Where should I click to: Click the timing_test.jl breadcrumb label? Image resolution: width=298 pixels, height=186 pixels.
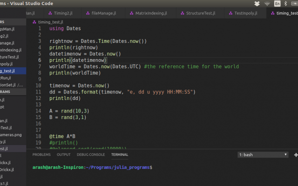click(51, 22)
